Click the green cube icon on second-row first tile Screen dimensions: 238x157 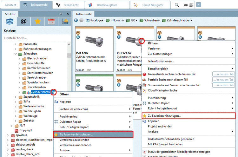tap(78, 81)
